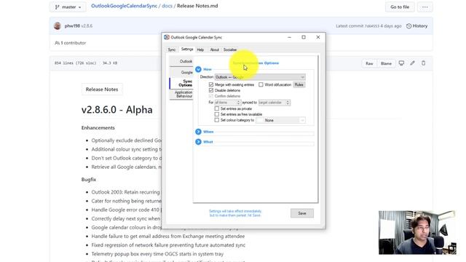Click 'Telemetry popup box every time OGCS starts'
This screenshot has height=262, width=466.
[157, 254]
